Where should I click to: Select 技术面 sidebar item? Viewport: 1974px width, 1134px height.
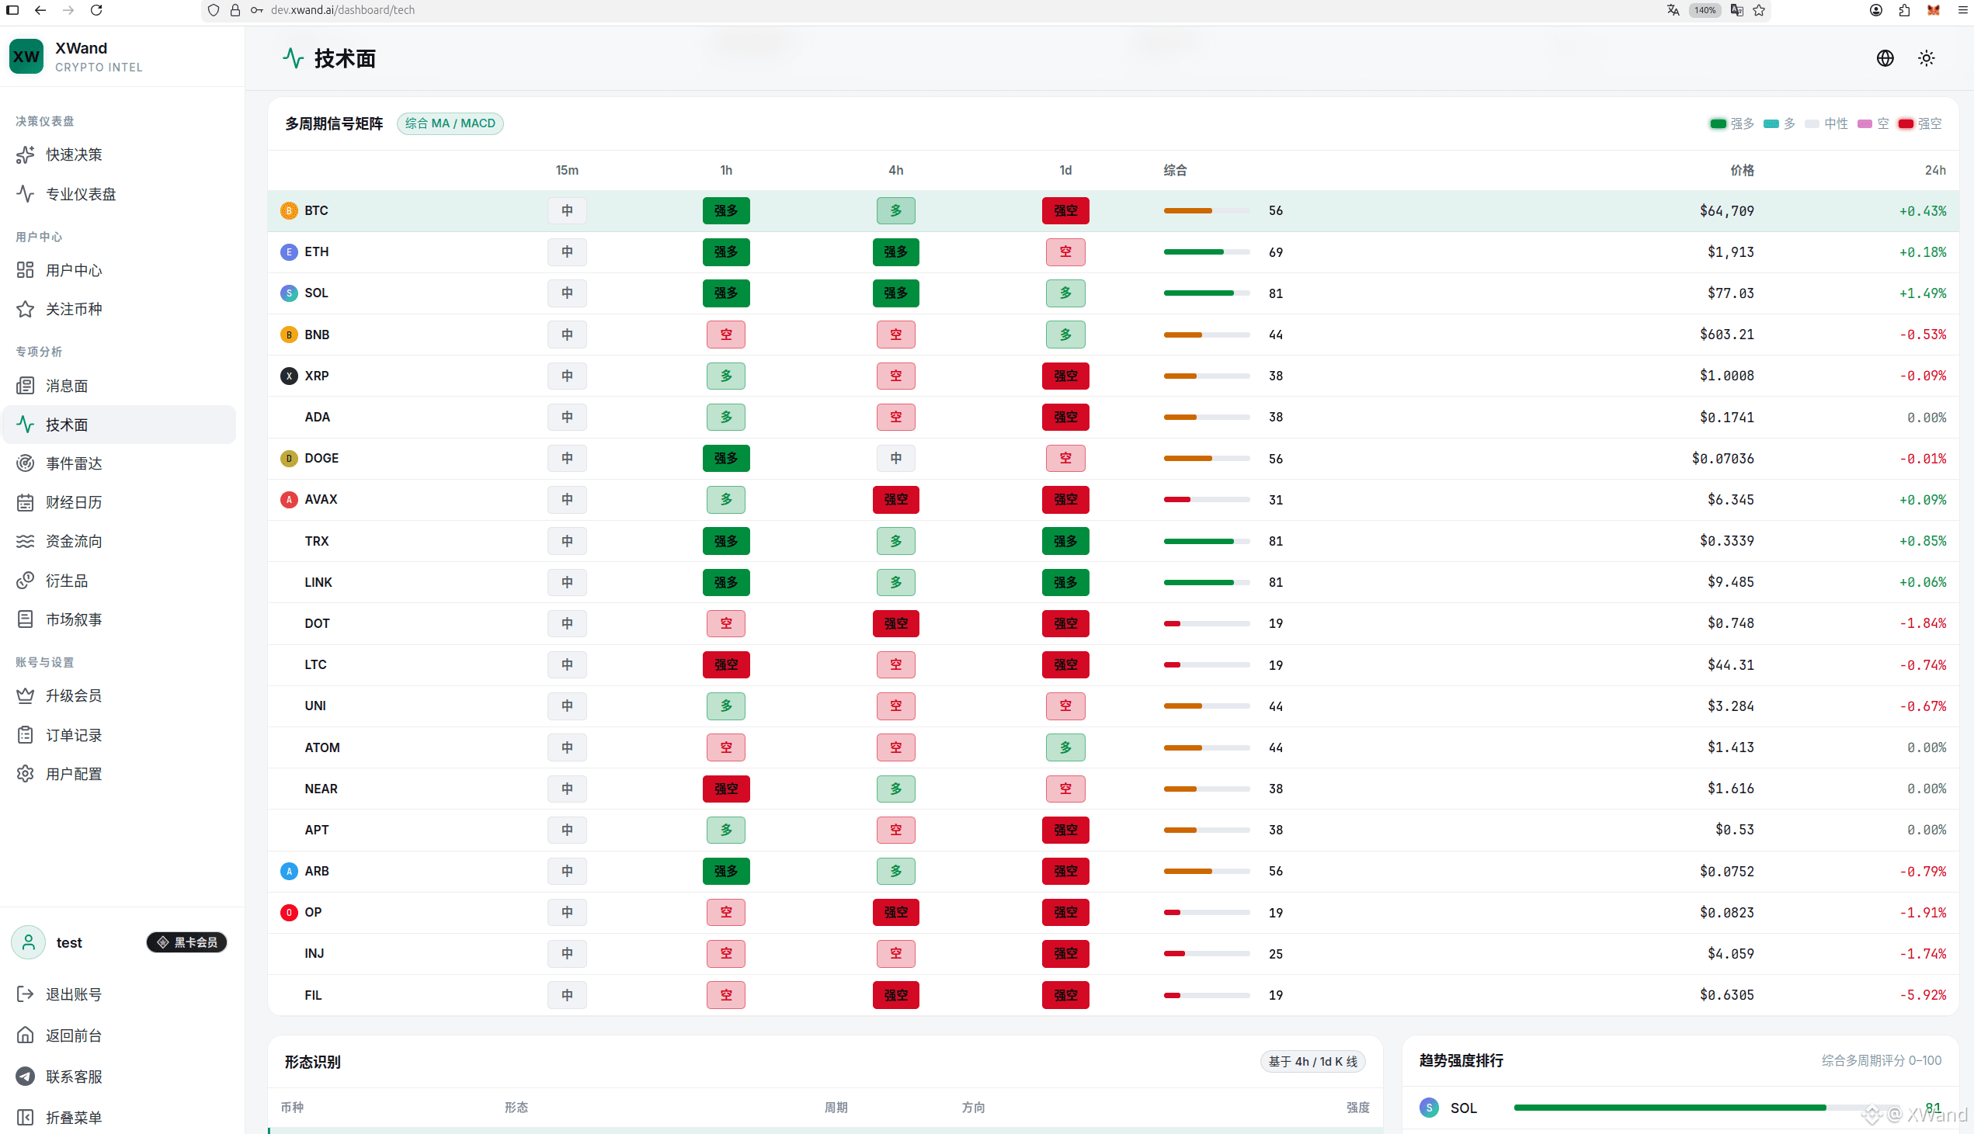click(x=118, y=425)
